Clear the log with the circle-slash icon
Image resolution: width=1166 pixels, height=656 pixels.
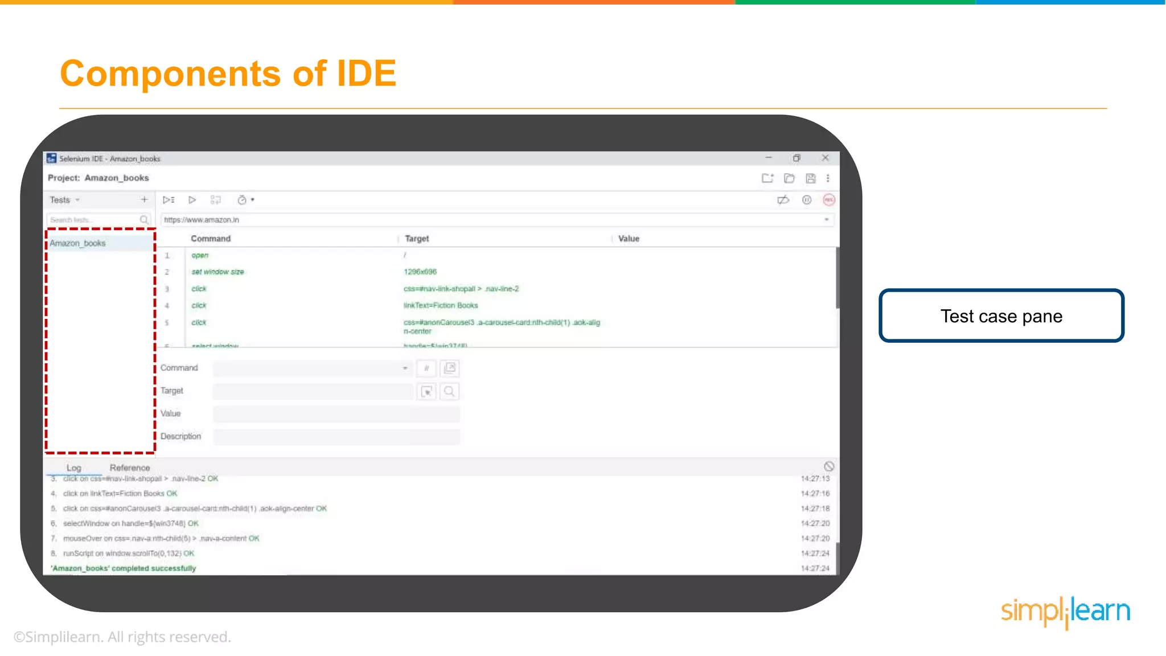(829, 466)
